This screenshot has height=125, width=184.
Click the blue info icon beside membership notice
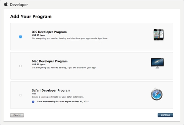pyautogui.click(x=33, y=102)
